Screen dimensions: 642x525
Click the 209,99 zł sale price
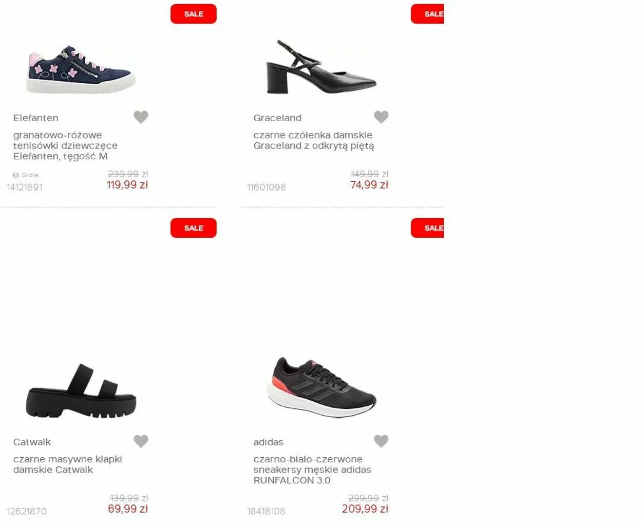[x=365, y=509]
